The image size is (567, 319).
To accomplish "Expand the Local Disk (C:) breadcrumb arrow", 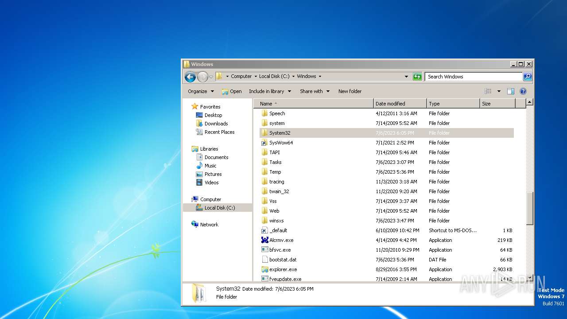I will pyautogui.click(x=293, y=77).
